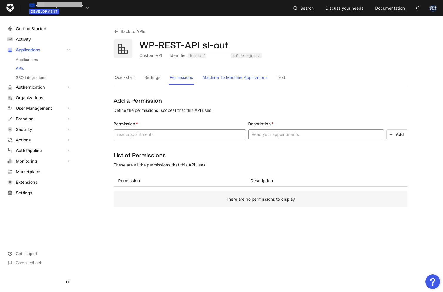The width and height of the screenshot is (443, 292).
Task: Open the Machine To Machine Applications tab
Action: click(x=235, y=77)
